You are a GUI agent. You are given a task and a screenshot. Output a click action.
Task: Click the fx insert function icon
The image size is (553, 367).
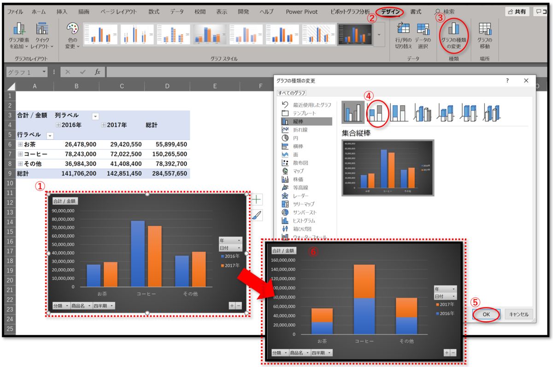coord(97,72)
